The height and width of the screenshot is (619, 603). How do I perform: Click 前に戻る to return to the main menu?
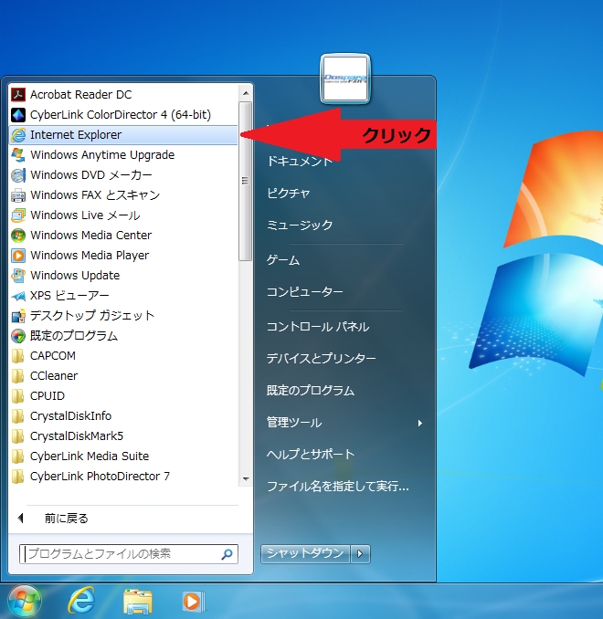click(67, 519)
